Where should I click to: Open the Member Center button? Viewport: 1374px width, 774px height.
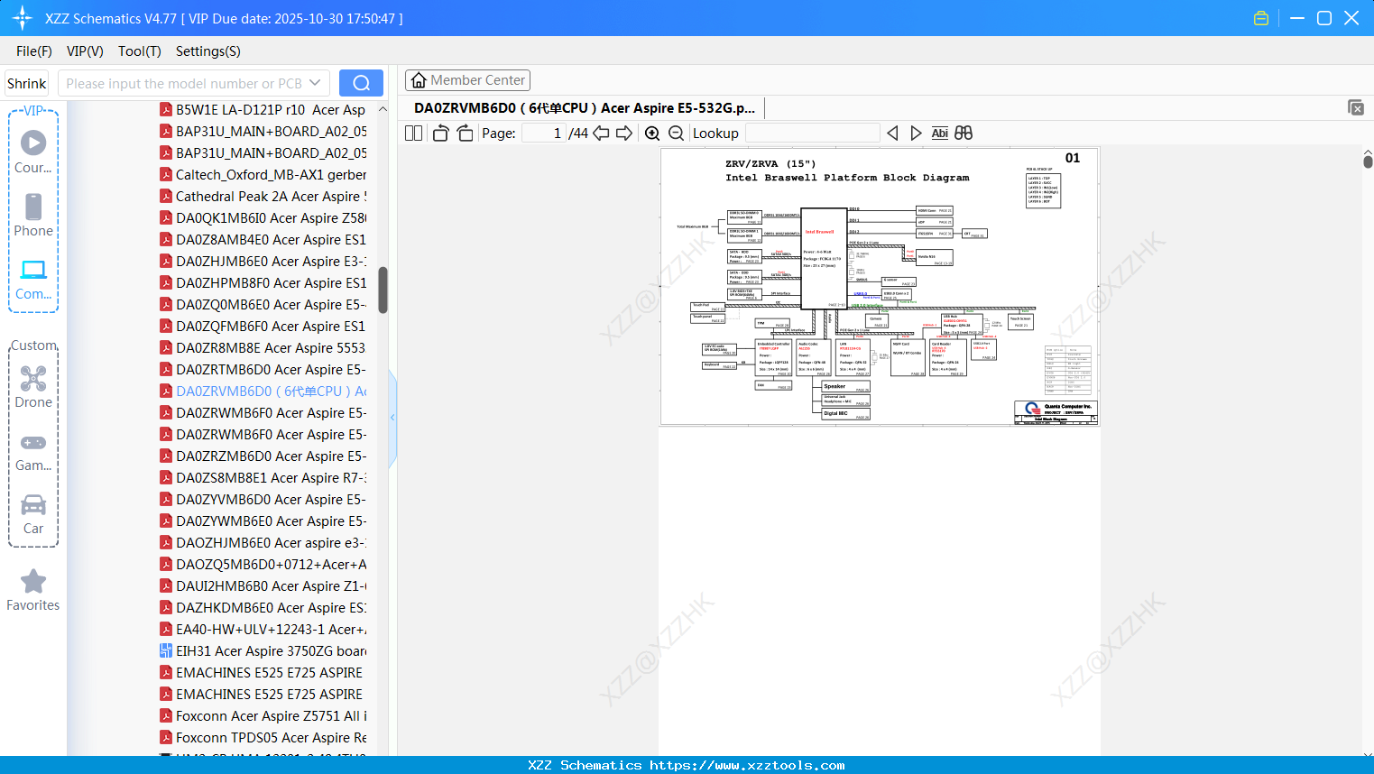[x=467, y=80]
